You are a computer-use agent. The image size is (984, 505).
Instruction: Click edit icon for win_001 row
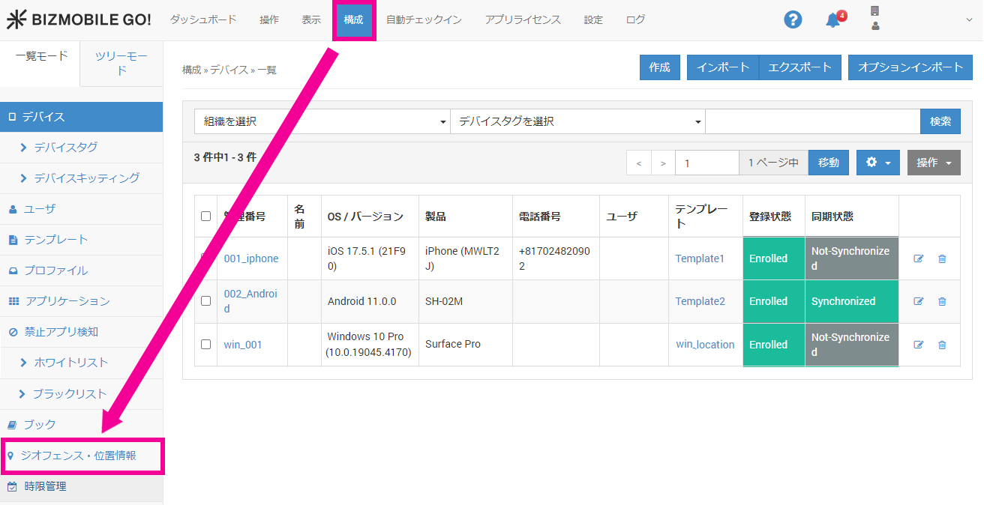919,345
